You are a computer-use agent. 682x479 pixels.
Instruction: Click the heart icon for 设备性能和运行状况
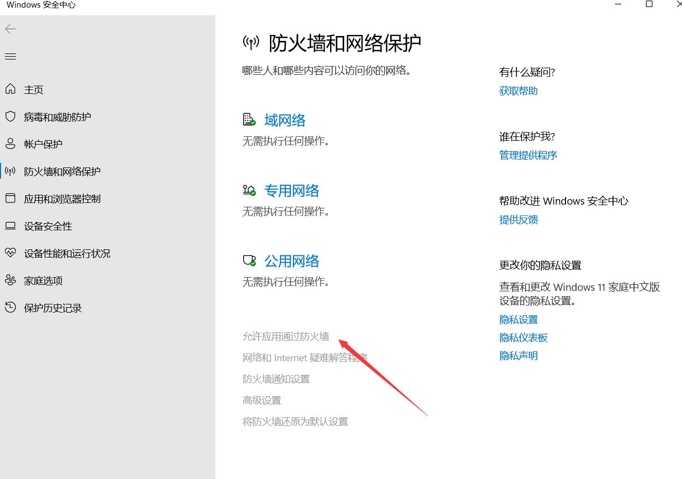click(x=10, y=253)
